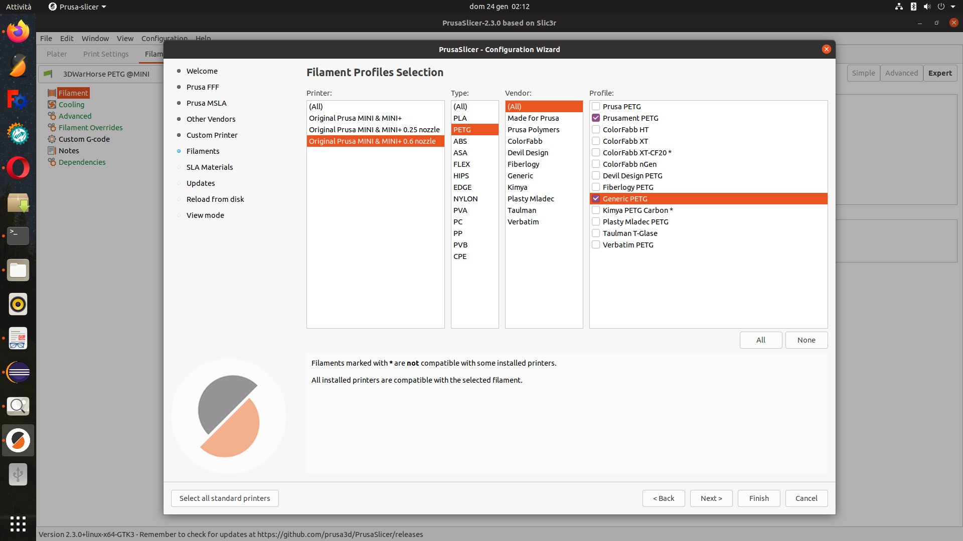Click Select all standard printers
The image size is (963, 541).
coord(225,498)
